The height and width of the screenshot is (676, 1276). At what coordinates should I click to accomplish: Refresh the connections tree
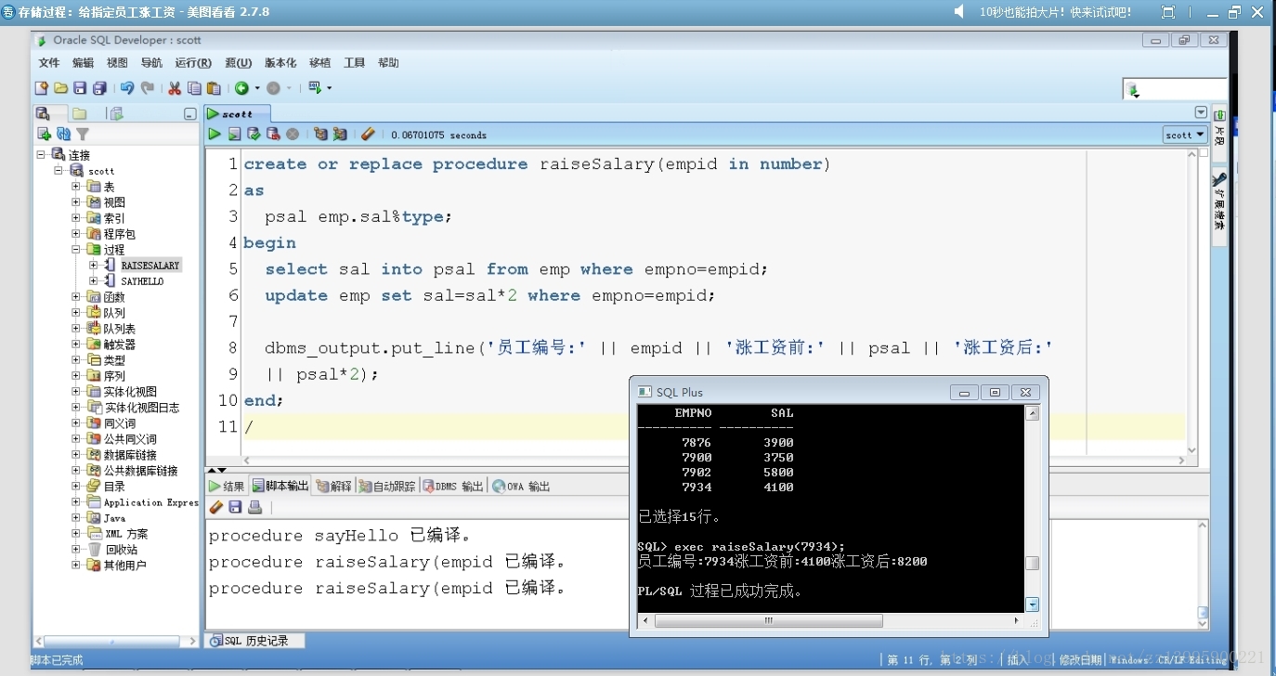pyautogui.click(x=63, y=135)
